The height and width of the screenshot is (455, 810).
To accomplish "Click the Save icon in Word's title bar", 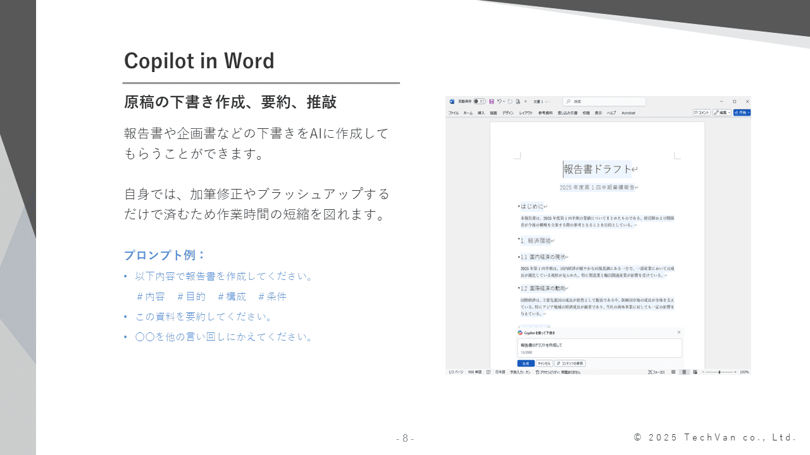I will pyautogui.click(x=492, y=101).
